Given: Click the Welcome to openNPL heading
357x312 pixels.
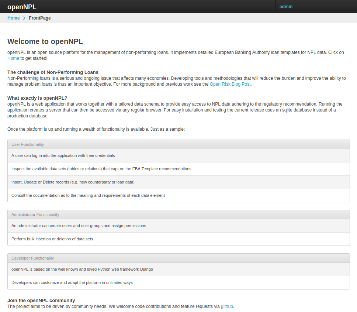Looking at the screenshot, I should (45, 42).
